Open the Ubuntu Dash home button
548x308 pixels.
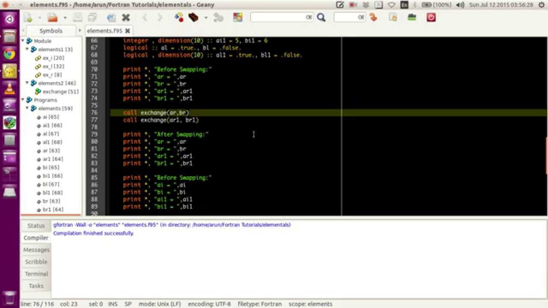coord(9,19)
